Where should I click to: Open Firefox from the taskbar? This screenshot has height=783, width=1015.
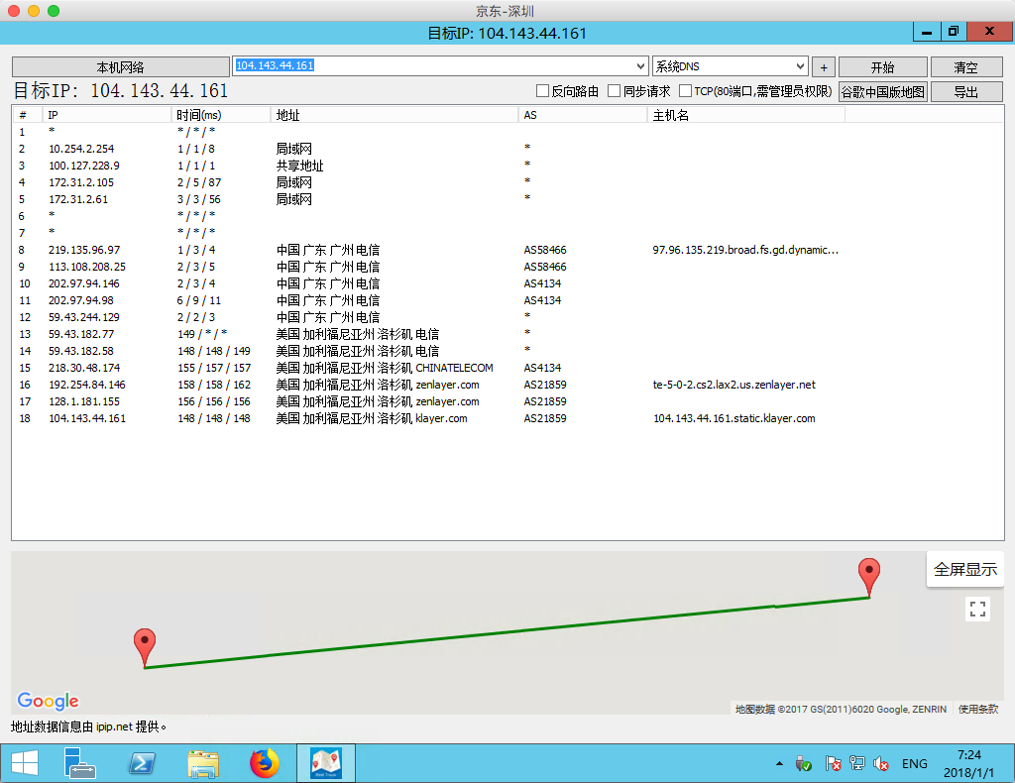pos(264,763)
